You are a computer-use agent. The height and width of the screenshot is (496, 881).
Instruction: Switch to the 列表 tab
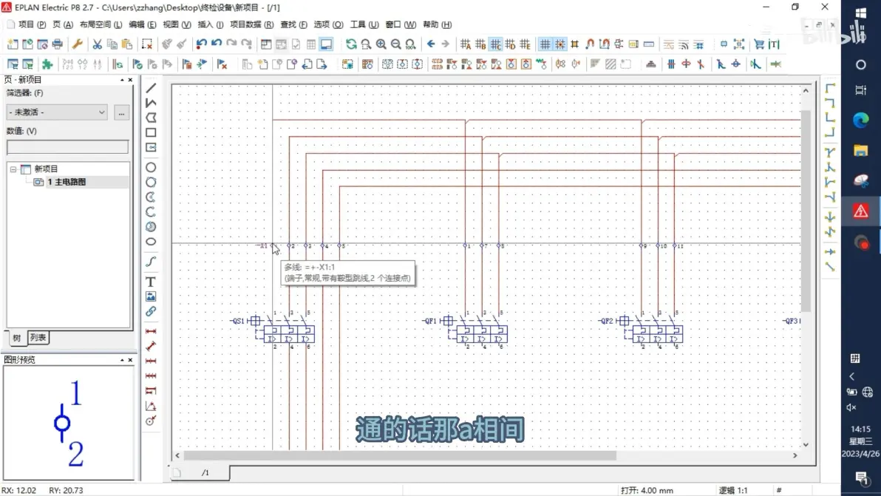point(38,338)
